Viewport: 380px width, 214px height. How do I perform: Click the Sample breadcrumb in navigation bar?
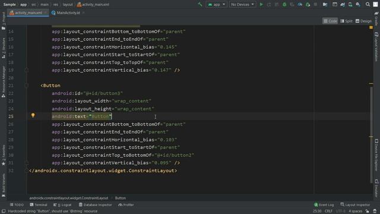[x=9, y=4]
